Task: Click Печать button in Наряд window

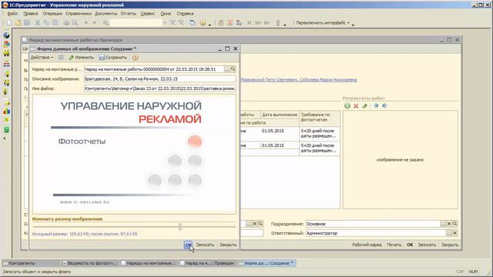Action: (394, 245)
